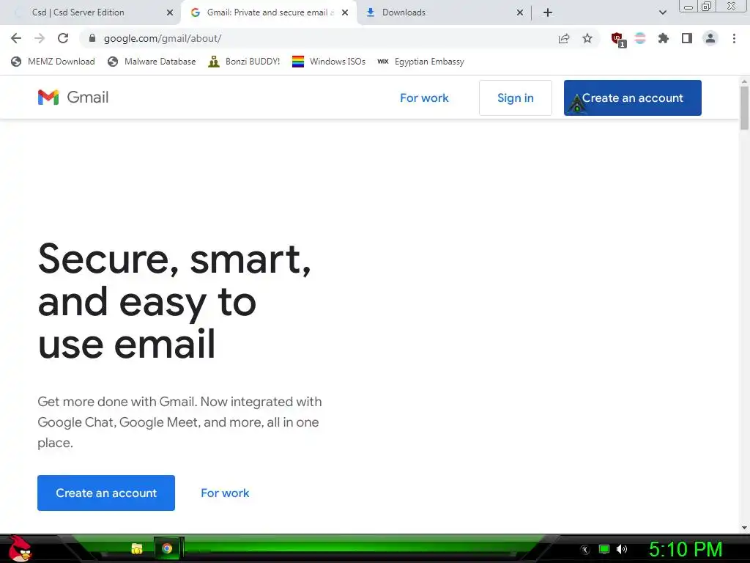750x563 pixels.
Task: Bookmark this page with the star icon
Action: [x=587, y=38]
